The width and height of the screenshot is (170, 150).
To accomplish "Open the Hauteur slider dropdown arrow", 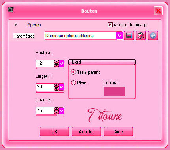I will point(61,64).
